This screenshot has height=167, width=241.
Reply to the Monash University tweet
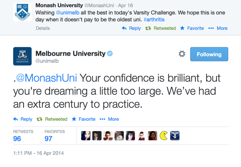131,28
